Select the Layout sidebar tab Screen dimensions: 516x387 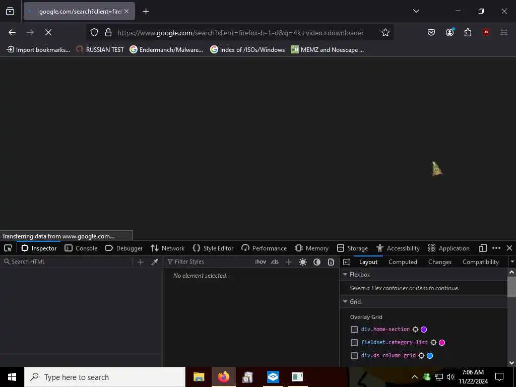368,262
